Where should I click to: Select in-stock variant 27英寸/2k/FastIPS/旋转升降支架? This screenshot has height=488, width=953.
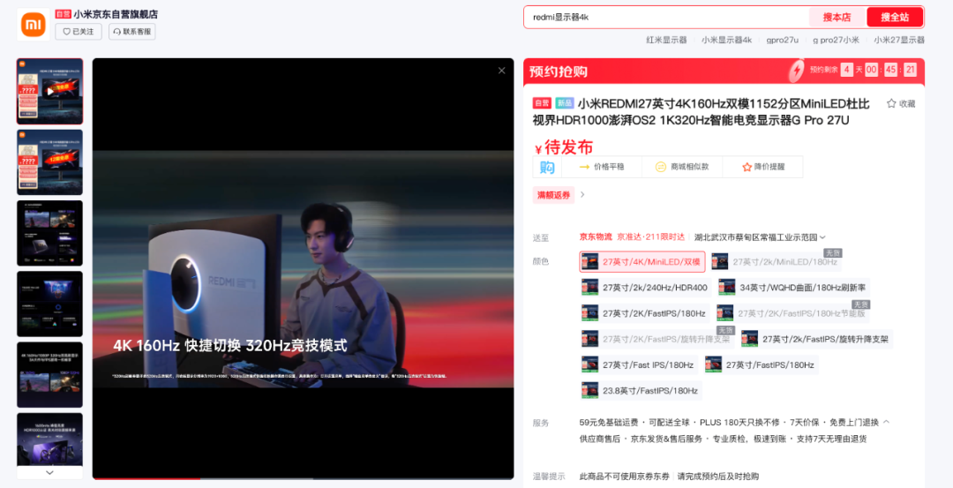pyautogui.click(x=816, y=339)
